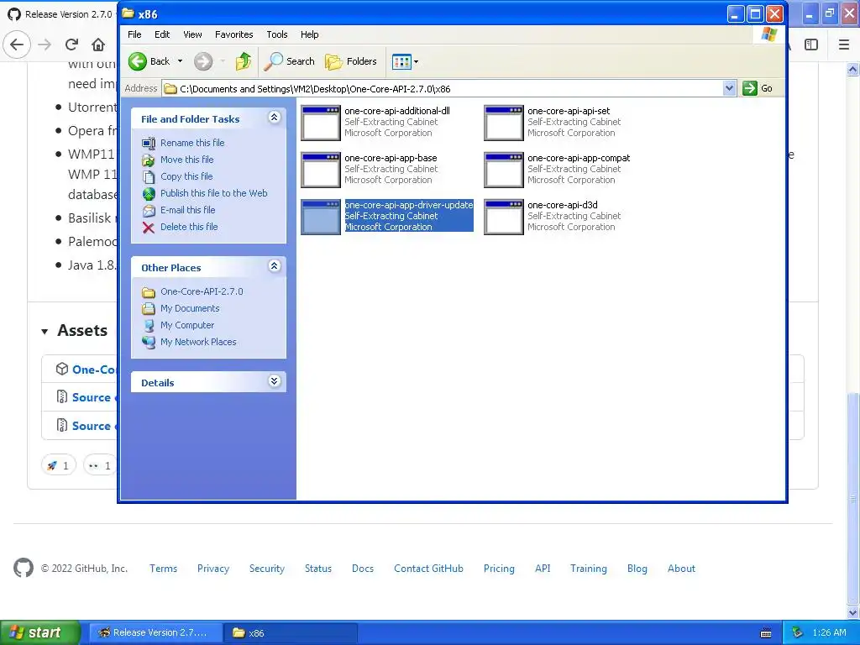Click the E-mail envelope icon
The image size is (860, 645).
pyautogui.click(x=149, y=211)
